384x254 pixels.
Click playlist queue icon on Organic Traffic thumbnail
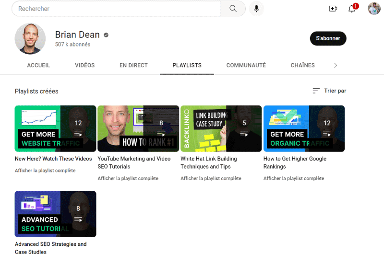click(327, 134)
